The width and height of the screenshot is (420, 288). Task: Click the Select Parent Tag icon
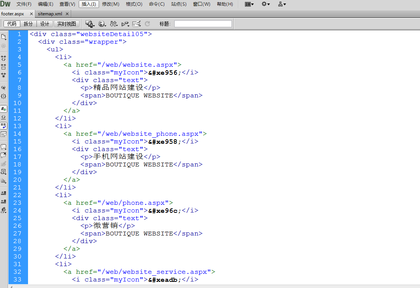(3, 88)
